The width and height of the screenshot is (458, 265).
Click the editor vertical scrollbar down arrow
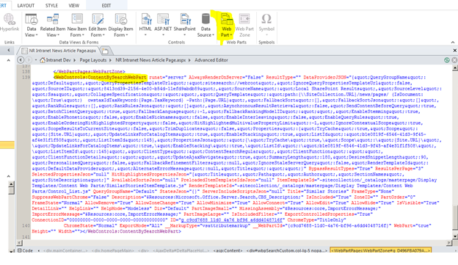[x=455, y=236]
